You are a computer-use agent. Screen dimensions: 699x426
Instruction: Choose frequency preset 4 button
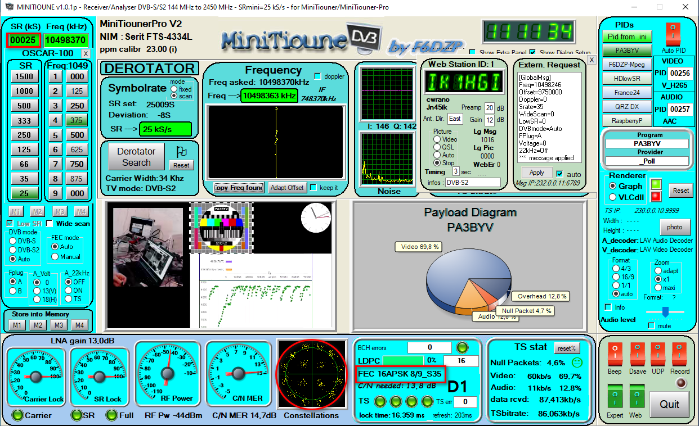click(55, 120)
